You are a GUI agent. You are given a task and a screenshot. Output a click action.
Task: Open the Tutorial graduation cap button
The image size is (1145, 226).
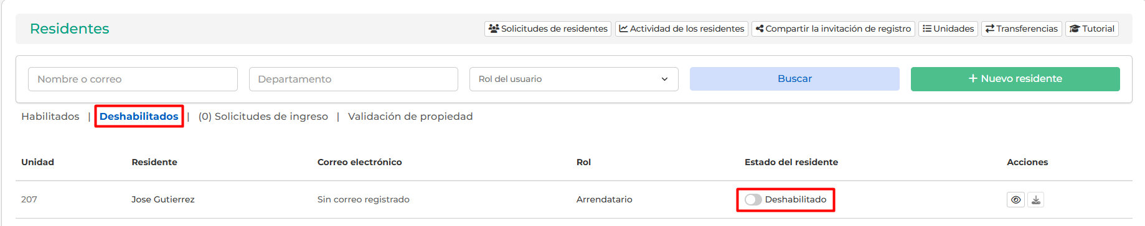pyautogui.click(x=1092, y=29)
